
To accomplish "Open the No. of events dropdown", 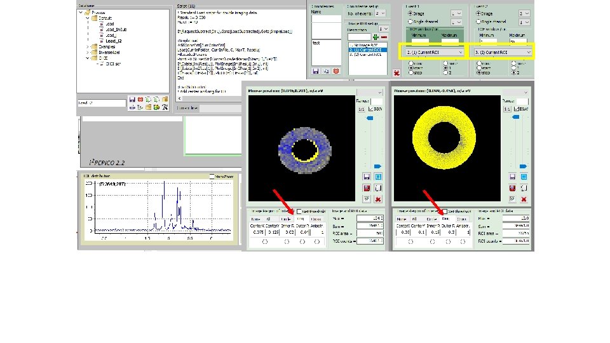I will point(380,13).
